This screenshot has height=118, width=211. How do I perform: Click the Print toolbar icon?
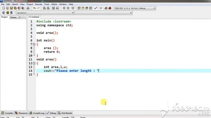pyautogui.click(x=28, y=8)
